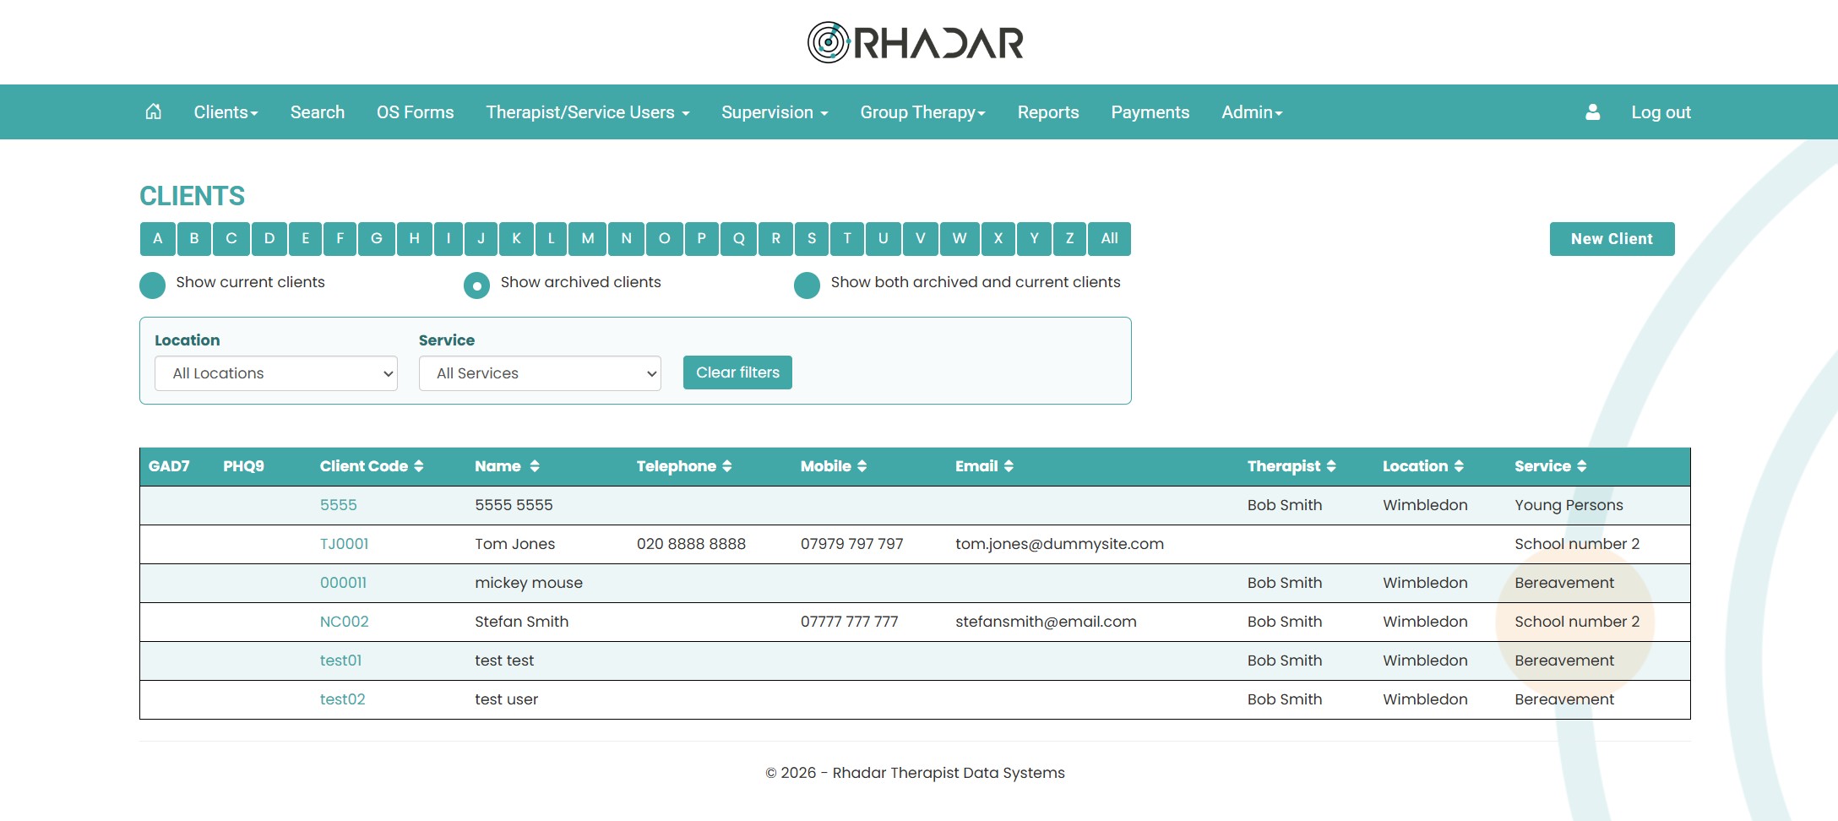Image resolution: width=1838 pixels, height=821 pixels.
Task: Filter clients by letter Z
Action: (x=1070, y=239)
